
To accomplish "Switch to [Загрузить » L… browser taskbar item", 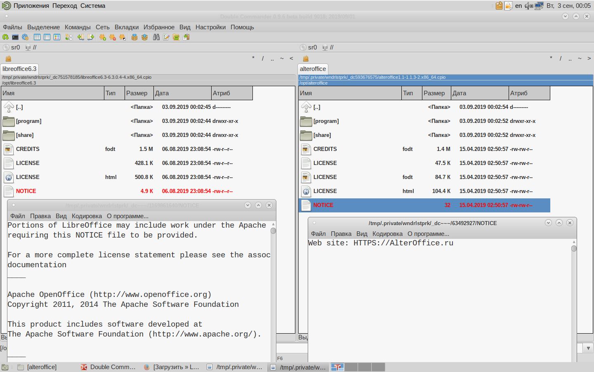I will pos(172,367).
